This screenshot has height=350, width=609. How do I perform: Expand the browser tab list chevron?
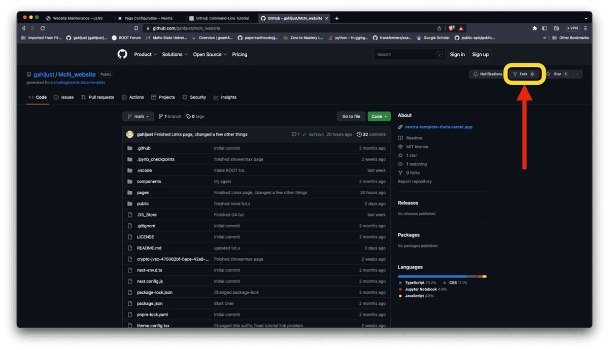coord(587,18)
